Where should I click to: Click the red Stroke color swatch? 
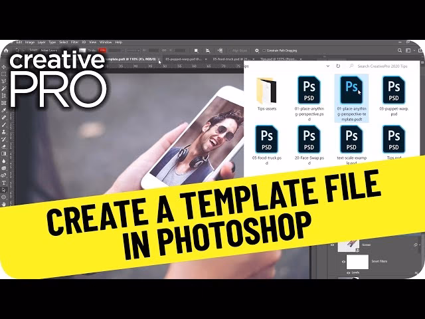click(x=102, y=51)
